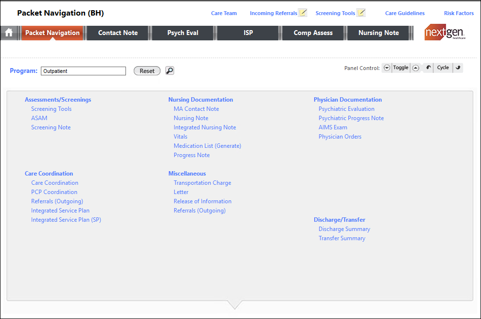Viewport: 481px width, 319px height.
Task: Click the Cycle forward arrow icon
Action: click(x=458, y=68)
